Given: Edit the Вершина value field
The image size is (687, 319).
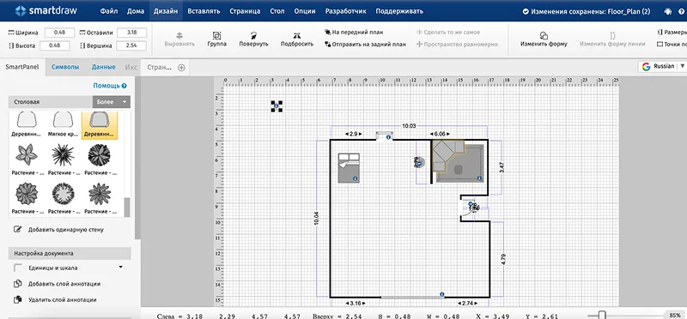Looking at the screenshot, I should click(x=131, y=45).
